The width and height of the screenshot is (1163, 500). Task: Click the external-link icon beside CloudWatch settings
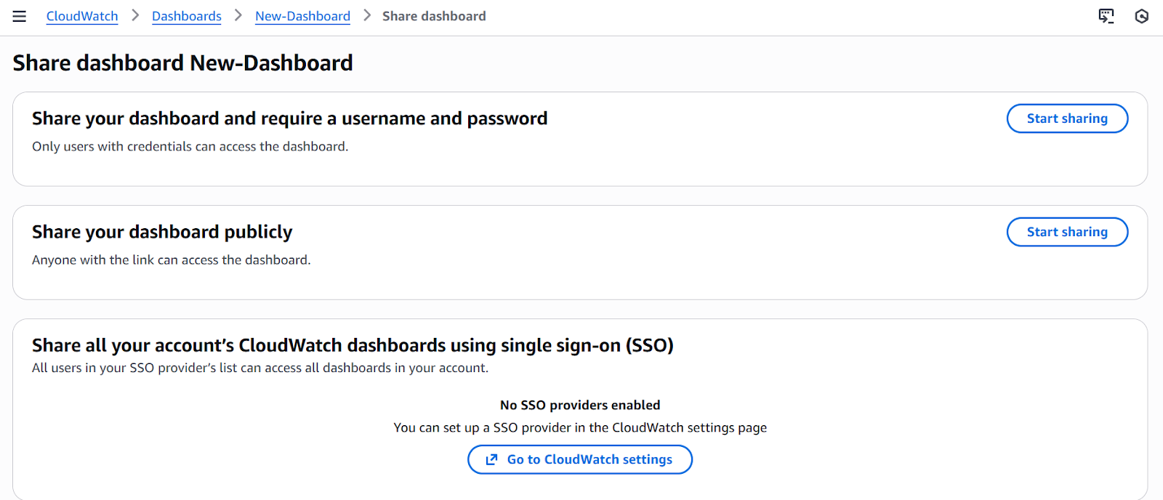tap(492, 459)
